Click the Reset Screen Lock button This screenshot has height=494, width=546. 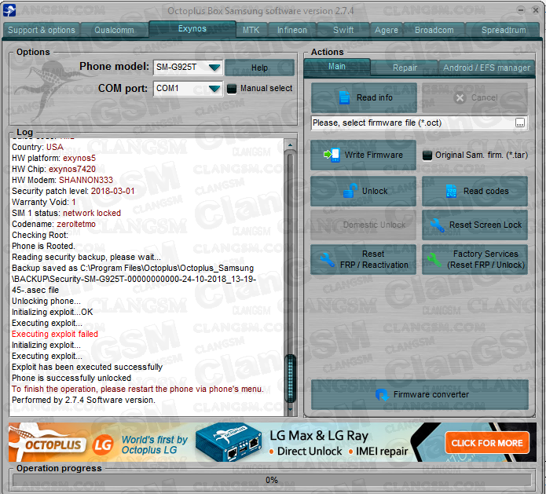[x=475, y=225]
